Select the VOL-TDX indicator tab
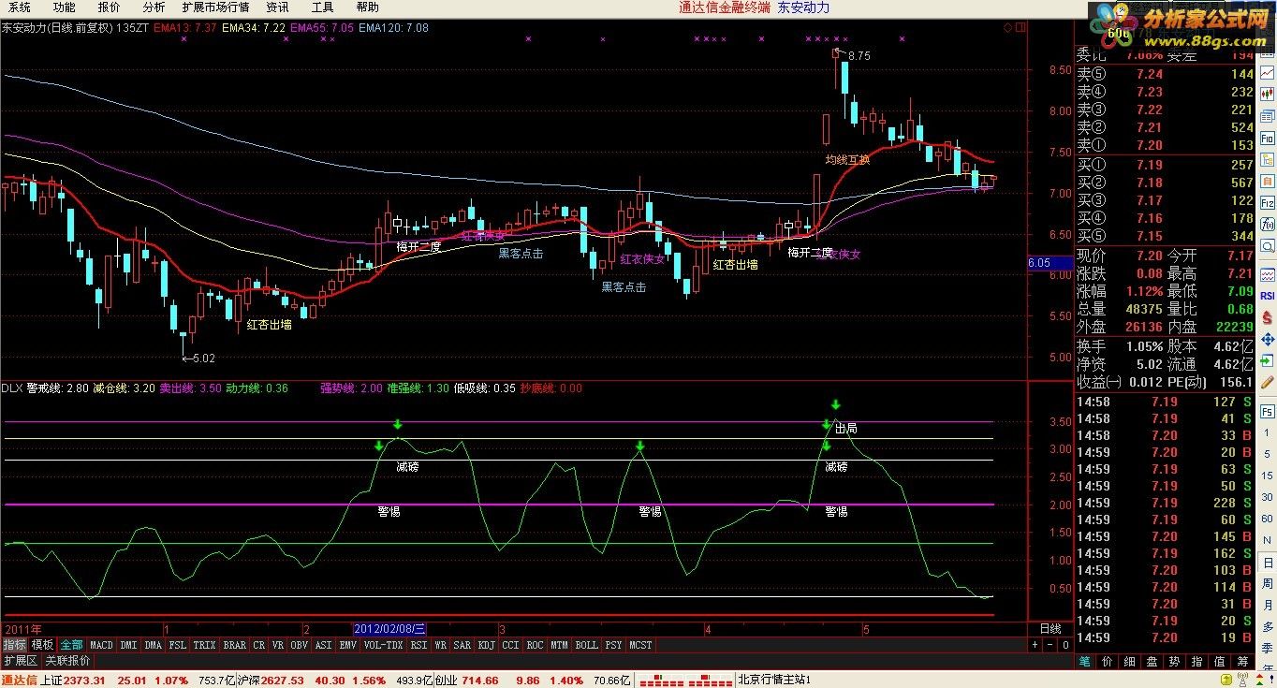Screen dimensions: 1277x688 [x=383, y=645]
